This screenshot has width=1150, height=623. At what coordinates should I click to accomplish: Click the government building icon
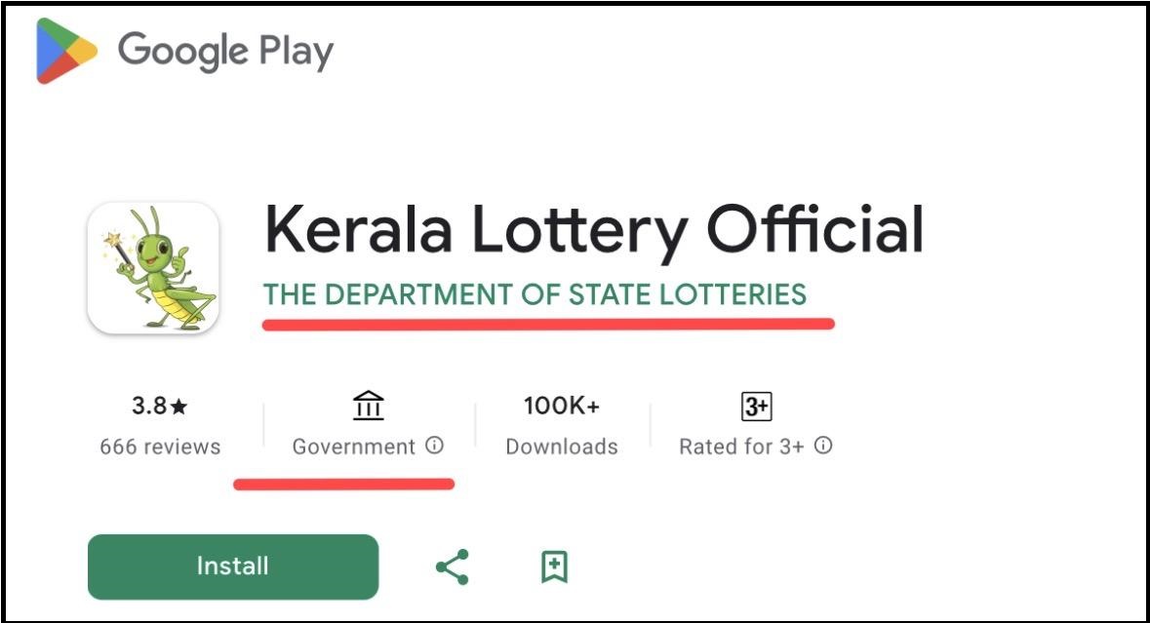click(x=368, y=406)
